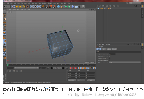Select the Rotate tool
Image resolution: width=144 pixels, height=99 pixels.
tap(24, 6)
